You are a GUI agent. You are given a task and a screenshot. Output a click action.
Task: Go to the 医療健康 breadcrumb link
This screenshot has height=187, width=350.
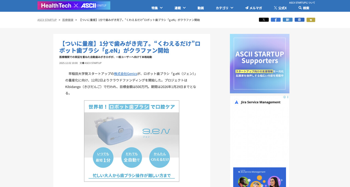pyautogui.click(x=68, y=20)
